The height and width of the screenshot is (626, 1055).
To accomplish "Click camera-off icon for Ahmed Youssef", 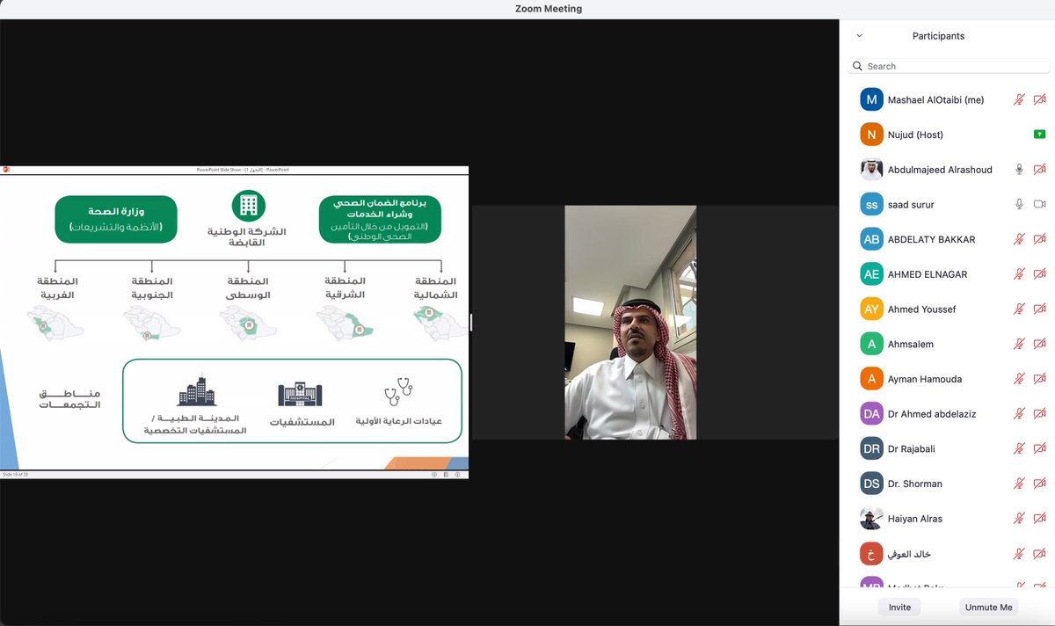I will [1039, 309].
